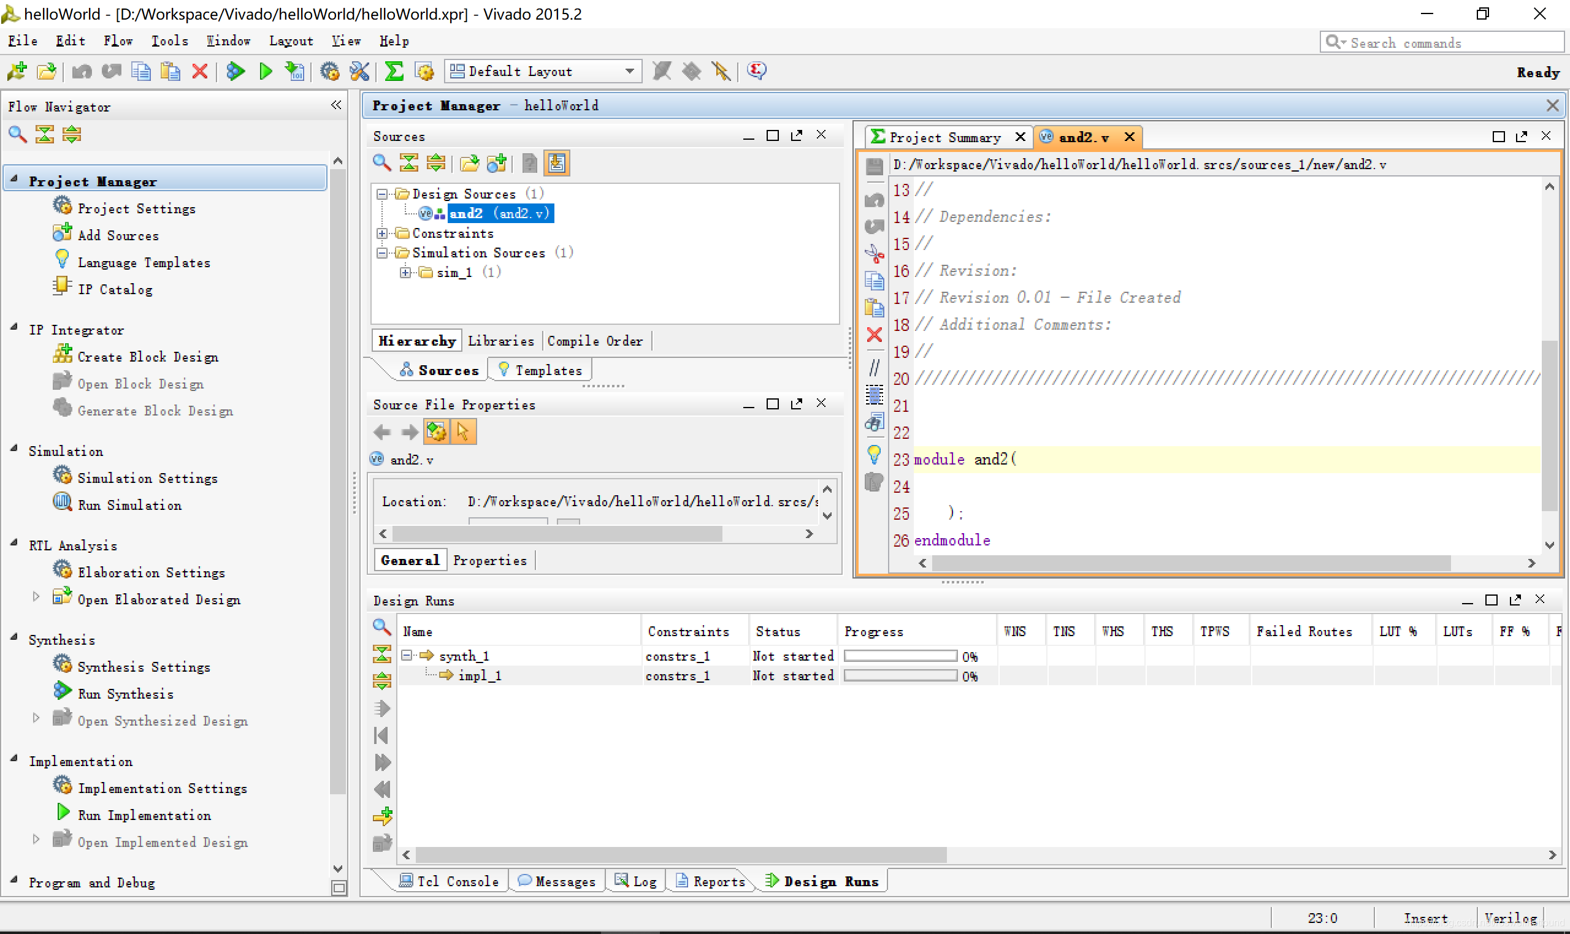This screenshot has width=1570, height=934.
Task: Click the search icon in Sources panel
Action: (x=383, y=164)
